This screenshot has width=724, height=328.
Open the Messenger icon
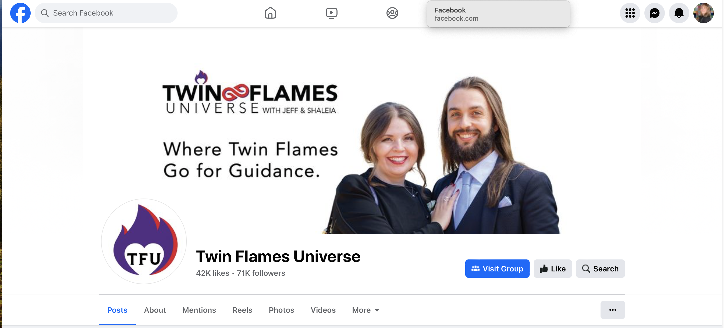[x=654, y=13]
